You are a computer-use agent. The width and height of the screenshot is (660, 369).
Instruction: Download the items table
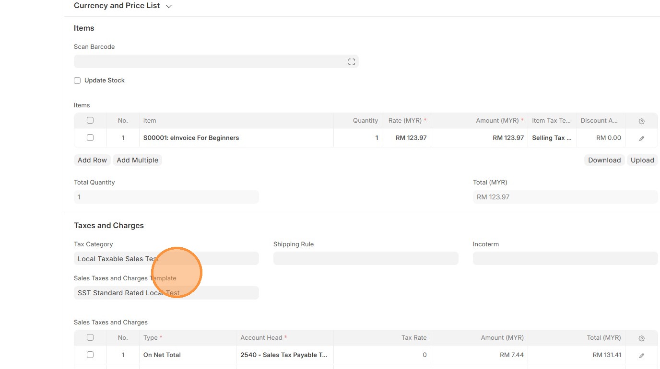click(604, 160)
